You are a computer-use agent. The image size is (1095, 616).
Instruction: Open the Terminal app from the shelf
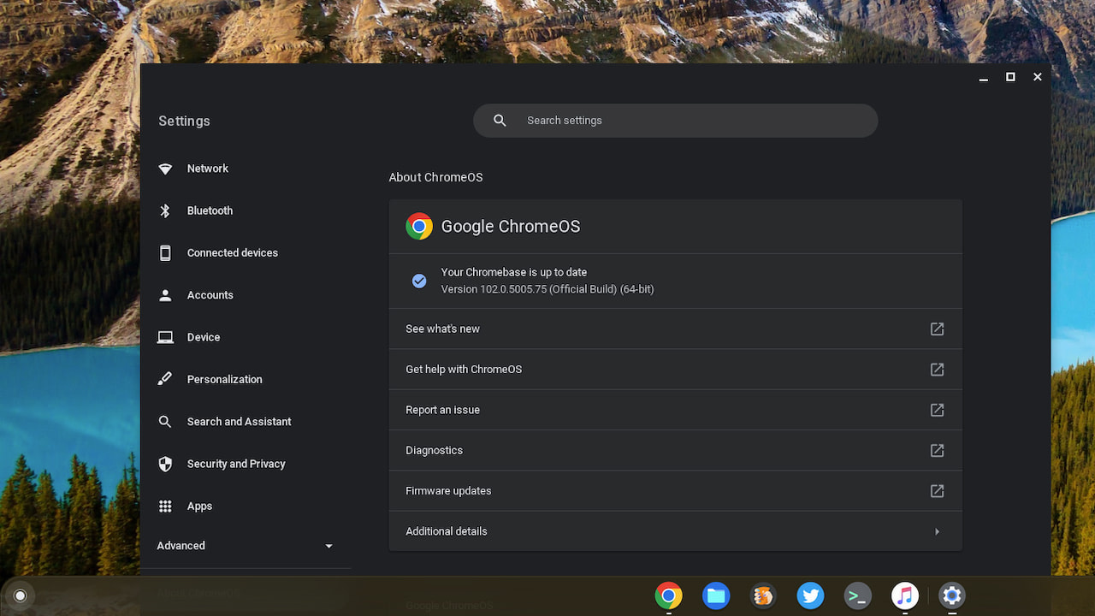click(x=857, y=595)
